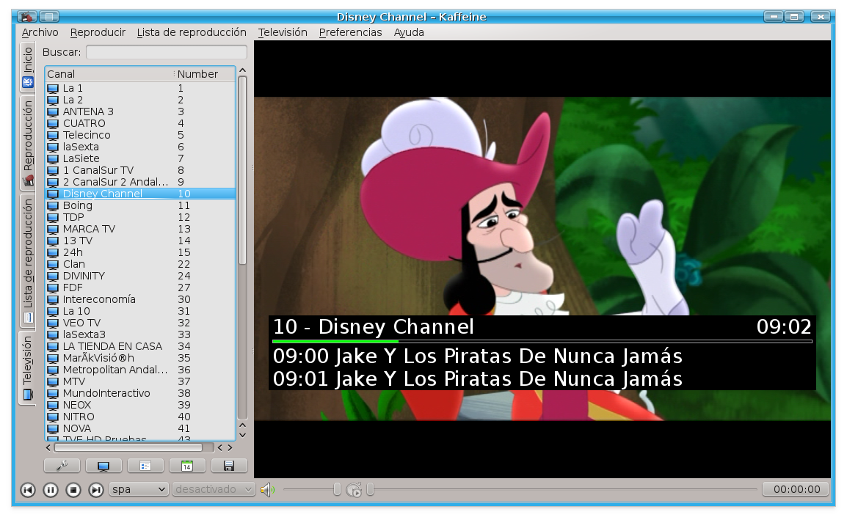This screenshot has height=520, width=847.
Task: Skip to the next track
Action: click(x=96, y=490)
